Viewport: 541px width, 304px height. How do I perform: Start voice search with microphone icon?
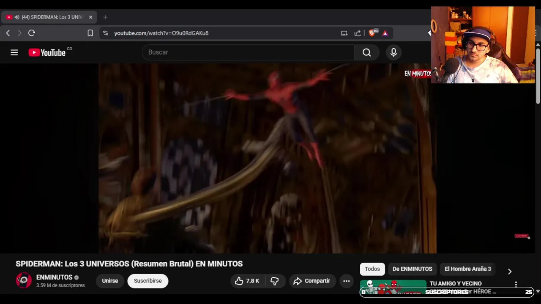(393, 52)
